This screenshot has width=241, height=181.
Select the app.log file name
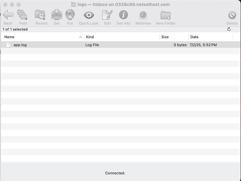click(20, 45)
